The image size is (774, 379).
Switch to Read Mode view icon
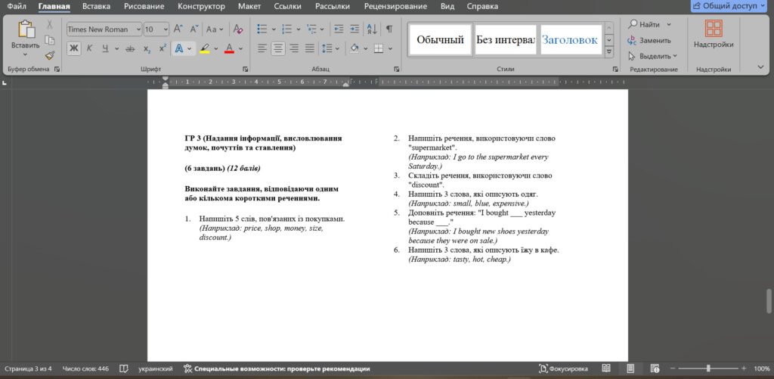click(606, 368)
